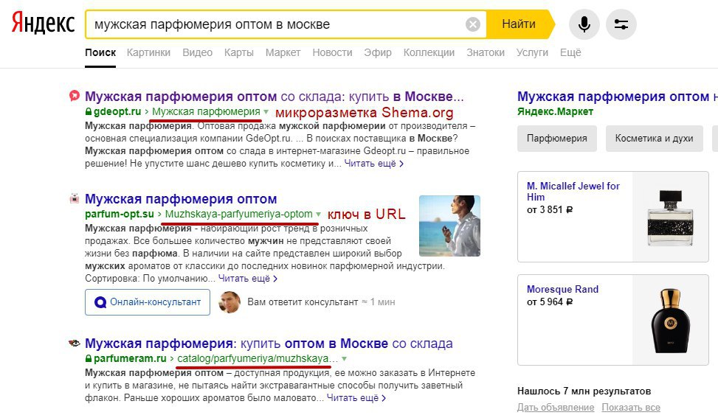718x418 pixels.
Task: Open the Коллекции tab
Action: point(429,52)
